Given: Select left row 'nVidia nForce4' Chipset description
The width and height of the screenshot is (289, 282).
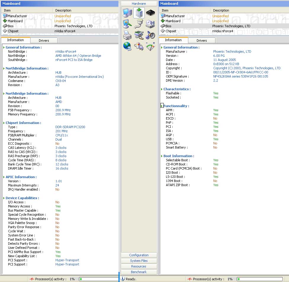Looking at the screenshot, I should pos(65,31).
